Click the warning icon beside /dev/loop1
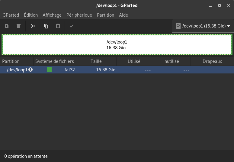Image resolution: width=234 pixels, height=162 pixels. point(30,70)
